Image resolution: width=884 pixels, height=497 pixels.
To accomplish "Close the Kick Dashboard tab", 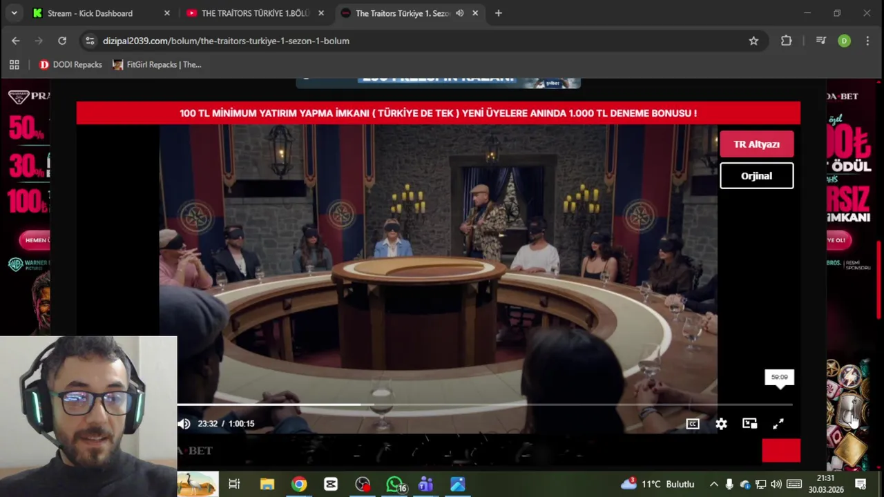I will tap(166, 13).
